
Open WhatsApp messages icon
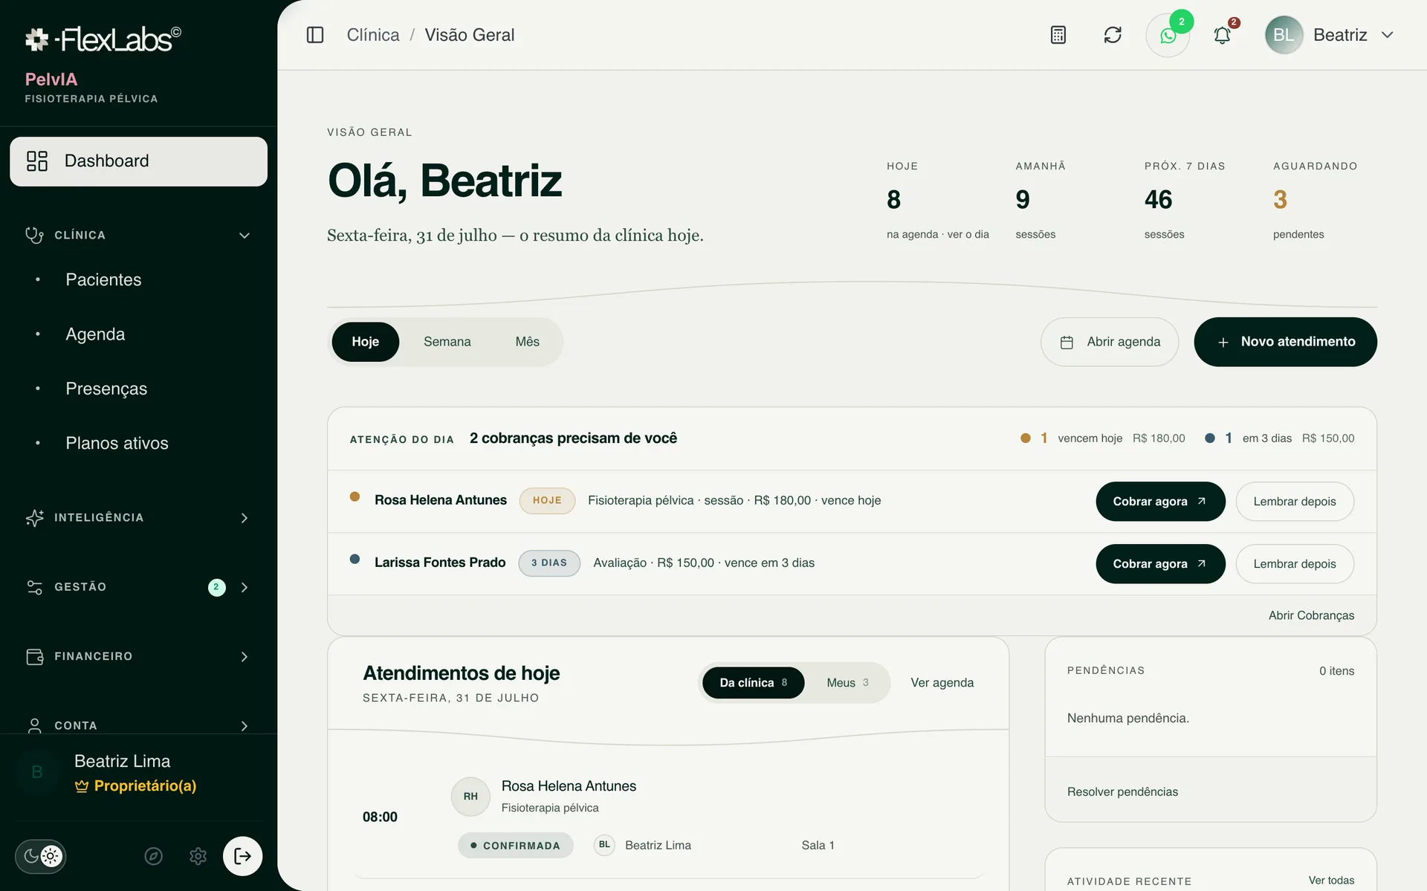pos(1168,36)
